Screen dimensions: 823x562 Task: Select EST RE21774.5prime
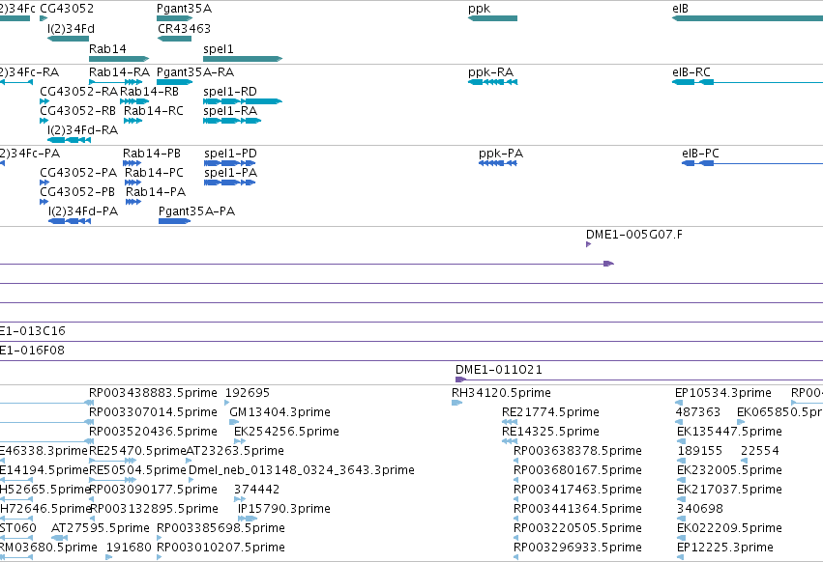tap(510, 422)
